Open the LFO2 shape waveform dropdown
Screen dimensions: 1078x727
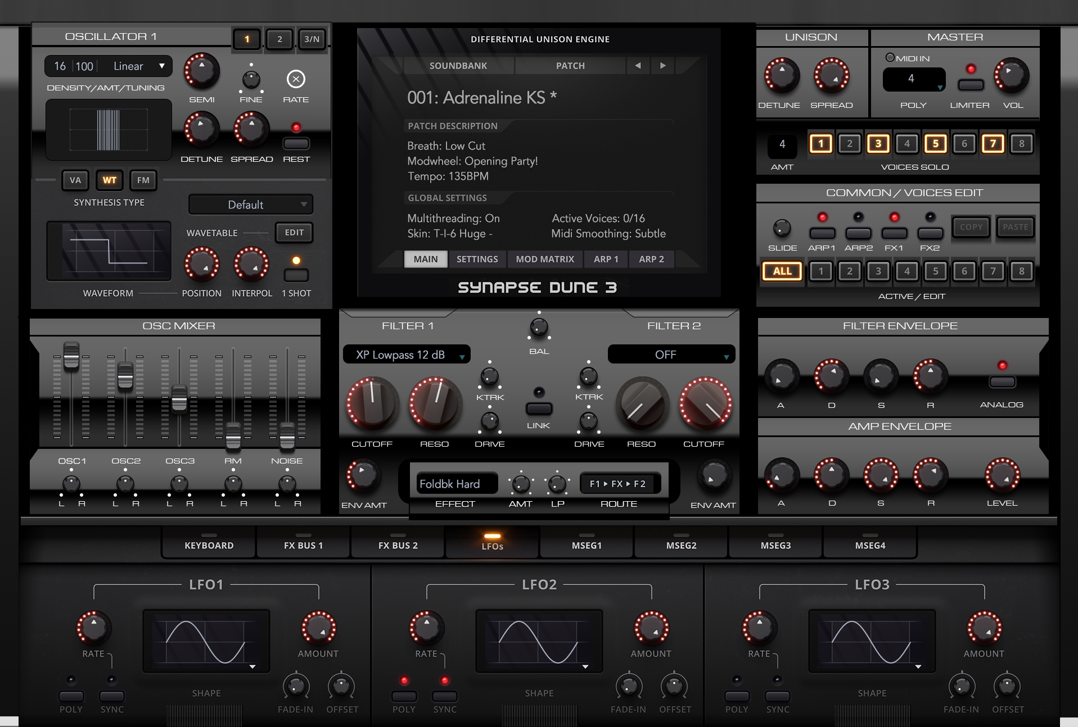point(539,641)
